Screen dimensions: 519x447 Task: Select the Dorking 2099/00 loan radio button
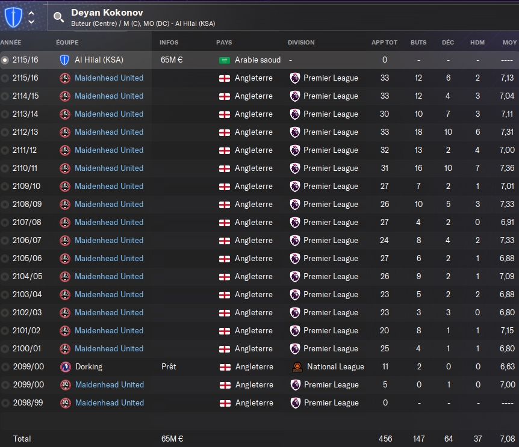(5, 366)
